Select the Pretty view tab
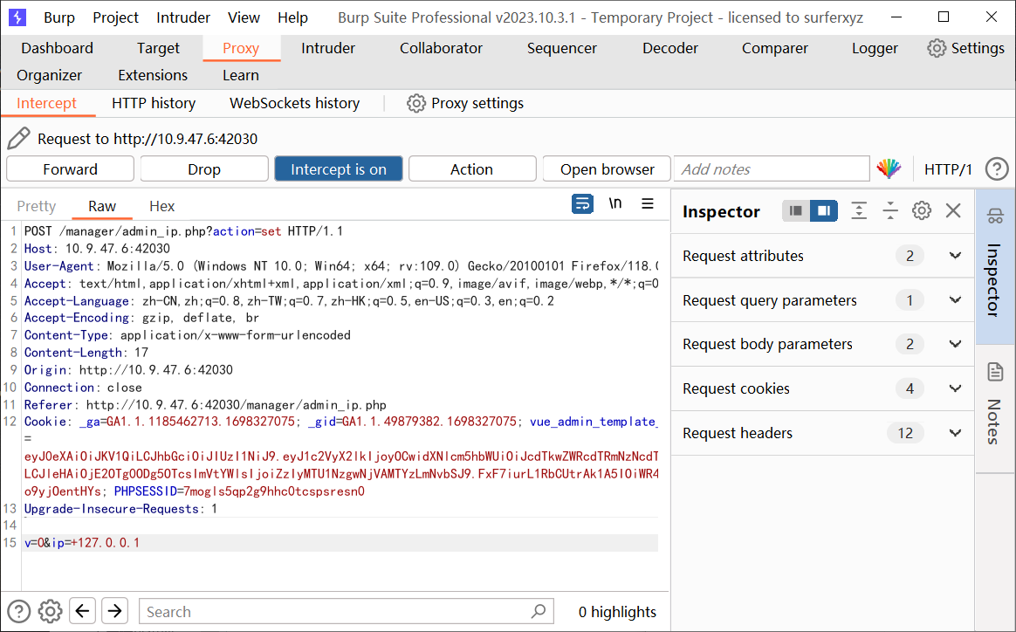1016x632 pixels. [37, 206]
